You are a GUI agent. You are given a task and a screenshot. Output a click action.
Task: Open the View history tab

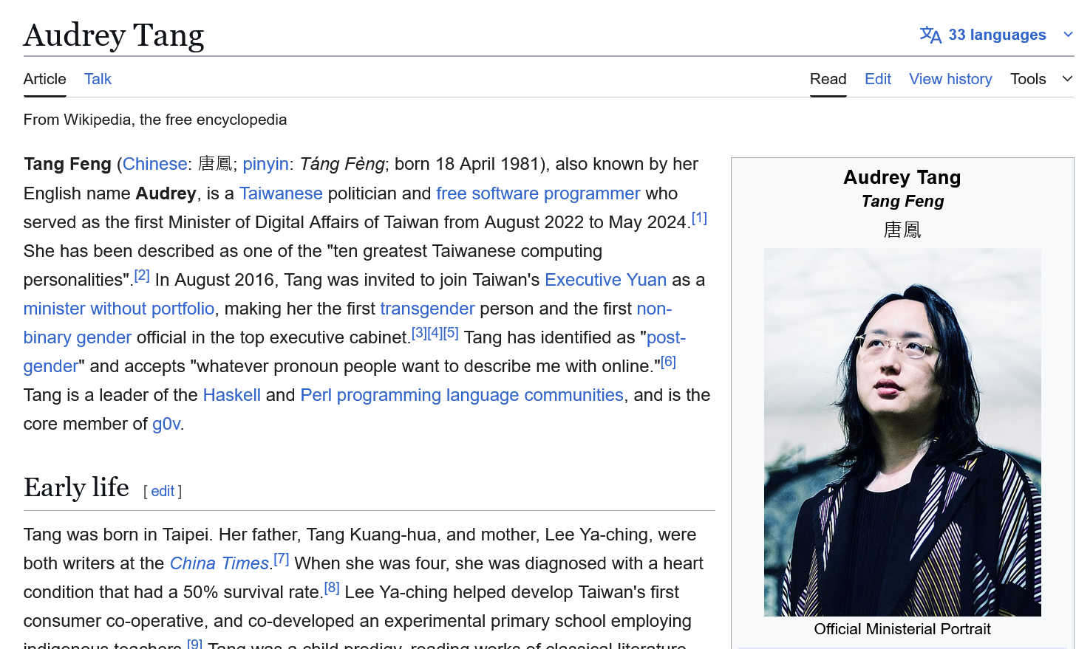[x=950, y=79]
